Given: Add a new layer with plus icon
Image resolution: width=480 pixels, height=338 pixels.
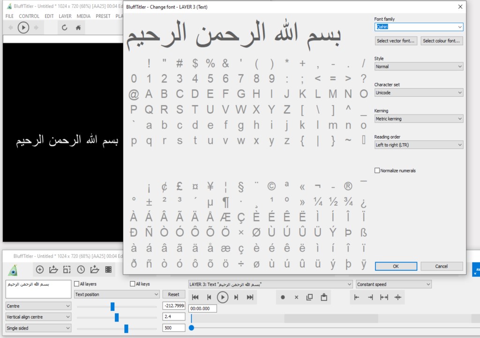Looking at the screenshot, I should click(x=40, y=269).
